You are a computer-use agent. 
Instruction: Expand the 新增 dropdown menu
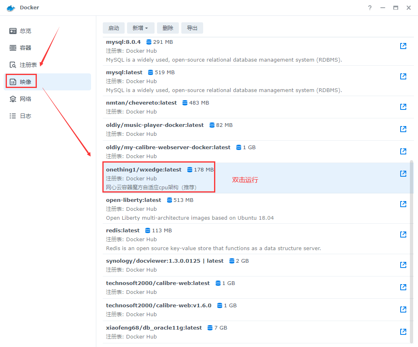click(x=140, y=28)
